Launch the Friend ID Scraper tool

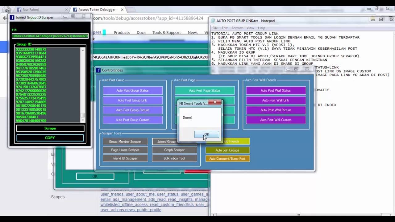tap(125, 158)
